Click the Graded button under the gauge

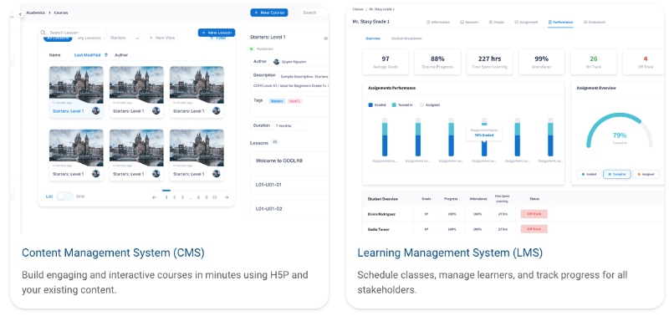(589, 174)
